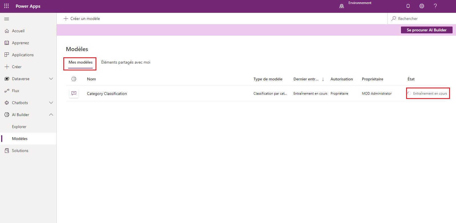Open the settings gear
456x223 pixels.
point(422,6)
